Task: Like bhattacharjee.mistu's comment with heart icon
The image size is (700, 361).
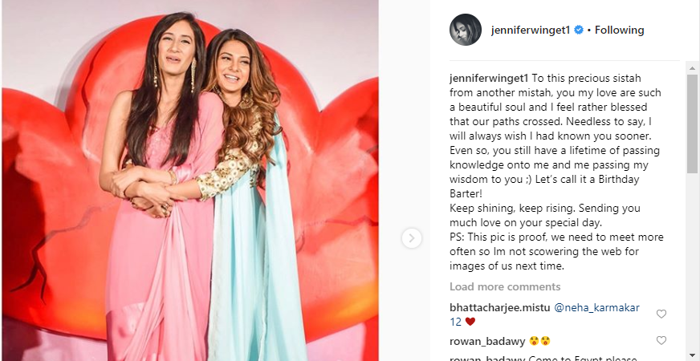Action: (661, 314)
